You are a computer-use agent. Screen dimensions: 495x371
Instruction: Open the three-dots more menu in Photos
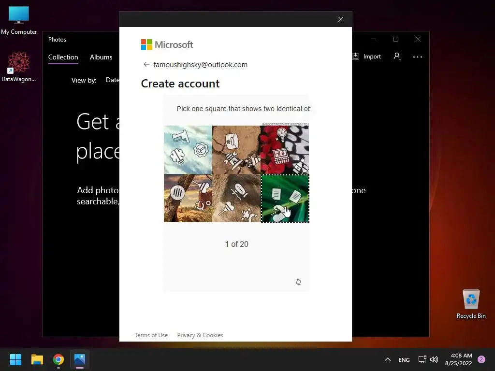click(417, 57)
